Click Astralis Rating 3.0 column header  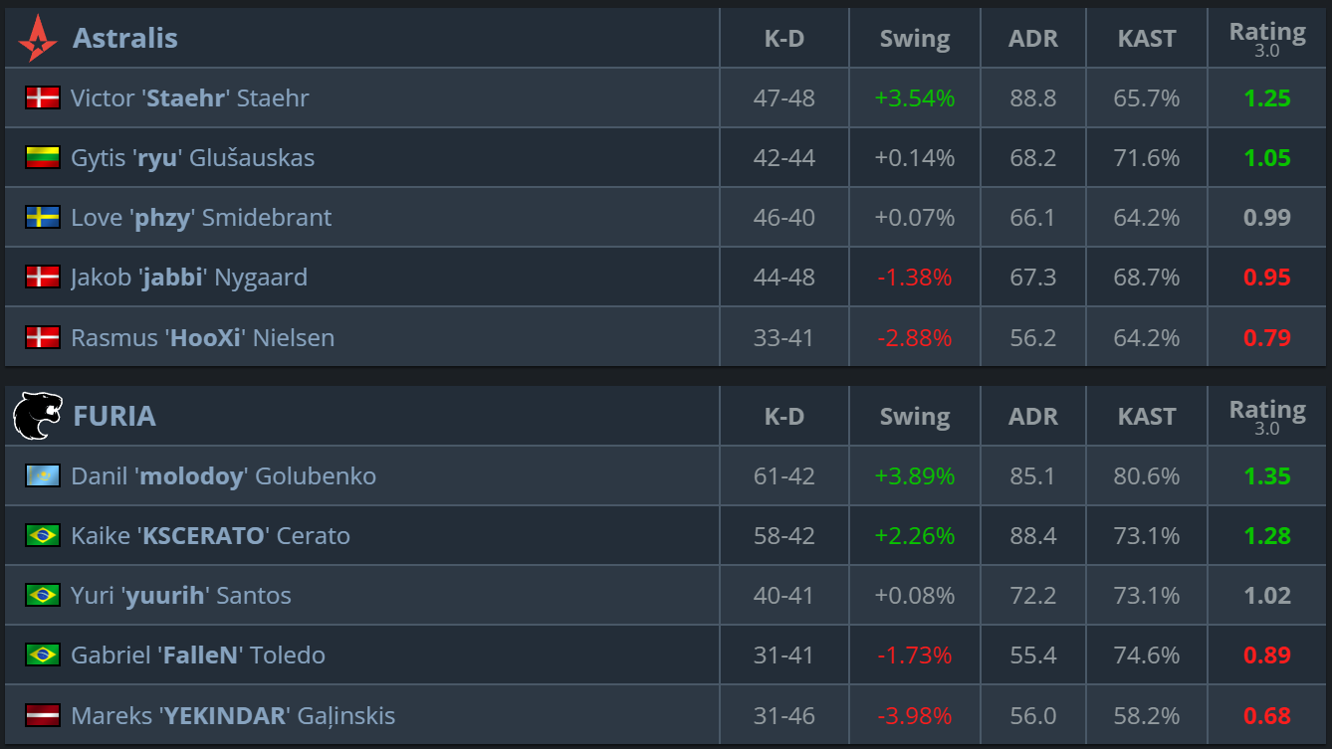1267,38
